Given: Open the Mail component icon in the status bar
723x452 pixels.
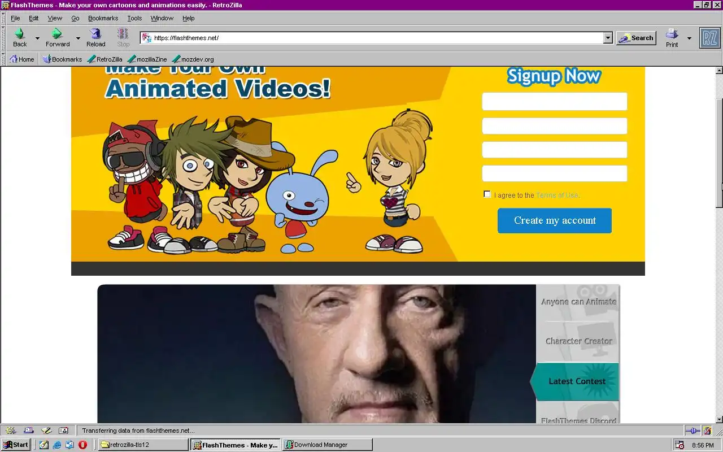Looking at the screenshot, I should (28, 431).
